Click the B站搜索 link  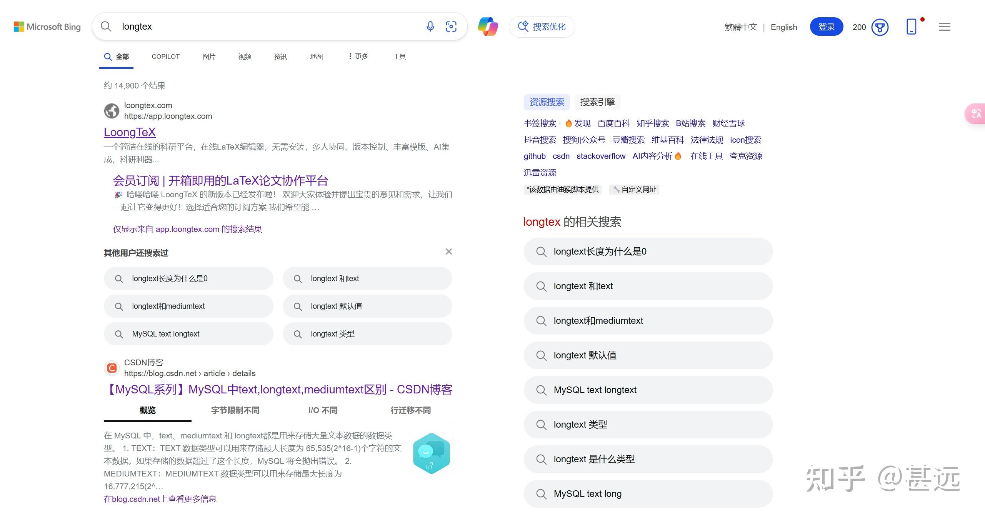(691, 123)
